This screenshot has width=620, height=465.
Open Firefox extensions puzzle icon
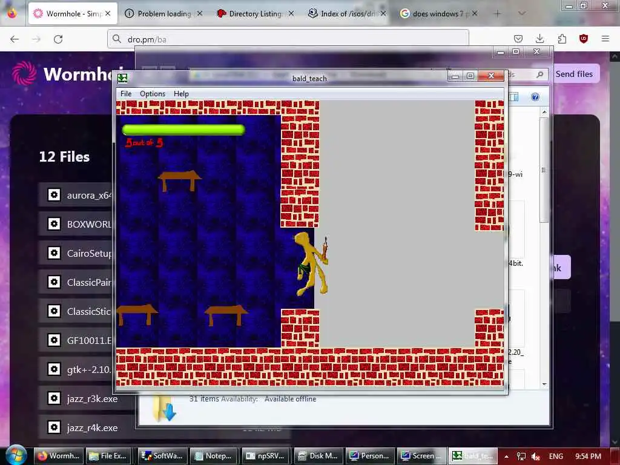(x=562, y=39)
